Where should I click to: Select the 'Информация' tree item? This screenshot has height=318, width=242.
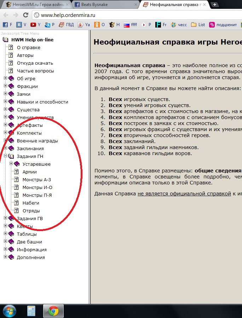point(32,249)
